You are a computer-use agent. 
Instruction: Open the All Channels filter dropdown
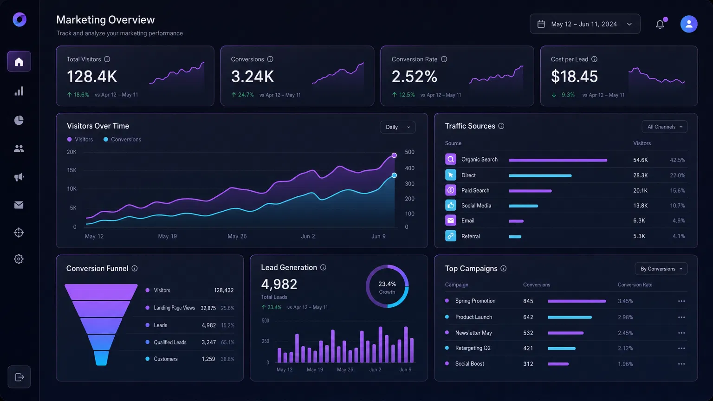(664, 126)
